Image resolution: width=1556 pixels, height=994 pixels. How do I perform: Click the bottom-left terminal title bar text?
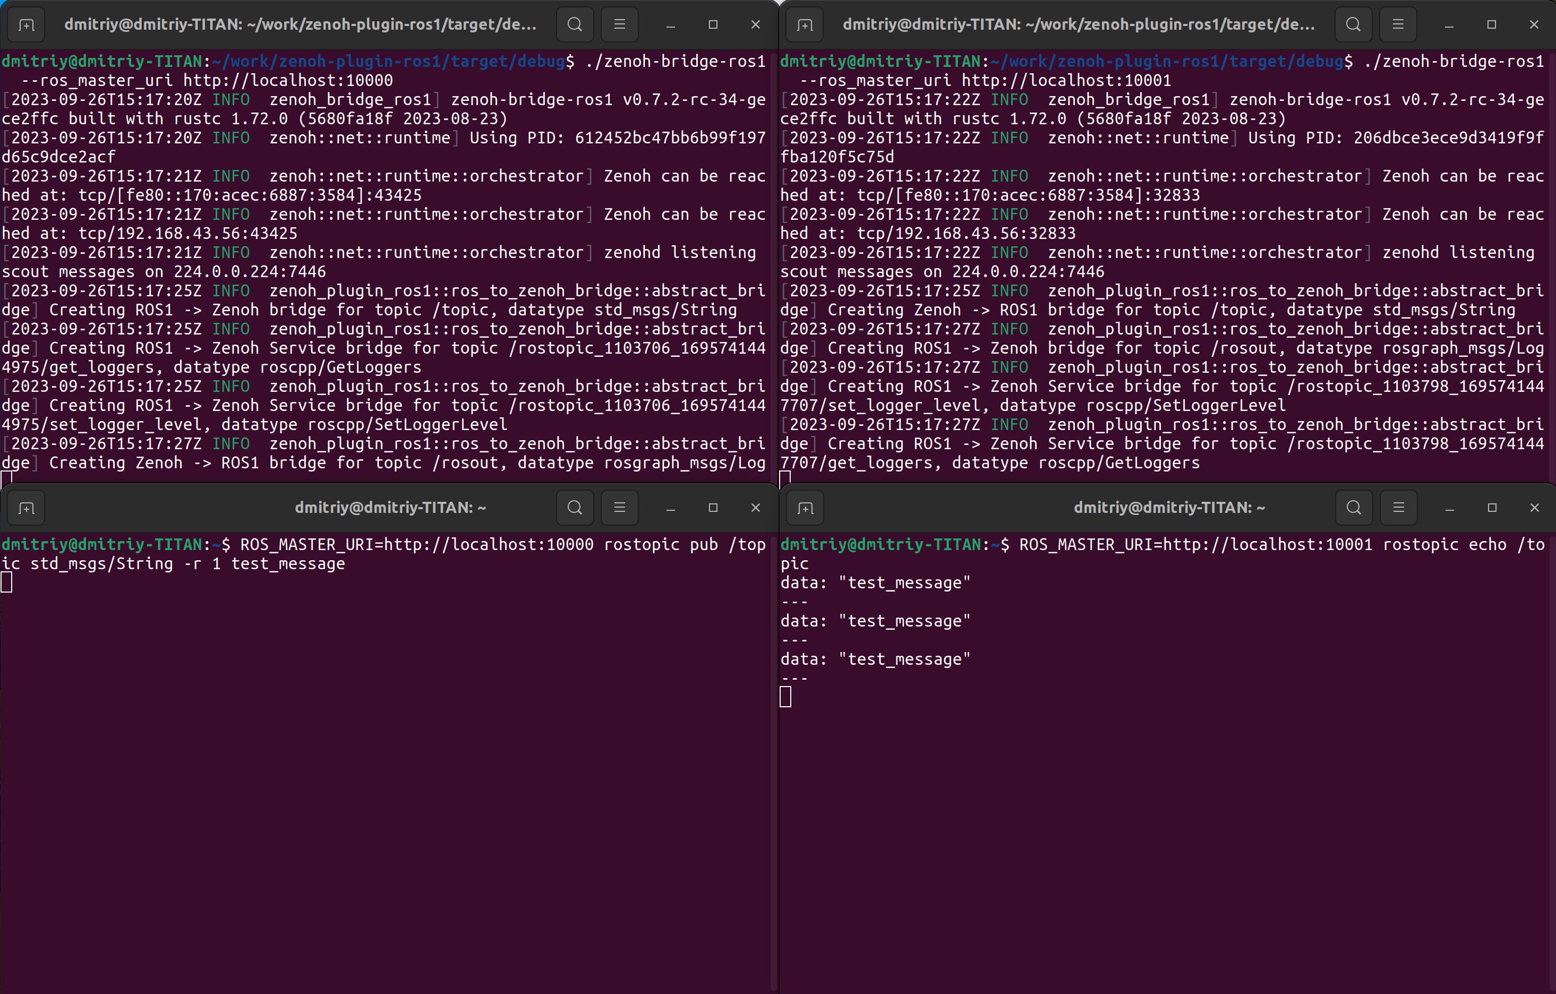click(x=390, y=508)
